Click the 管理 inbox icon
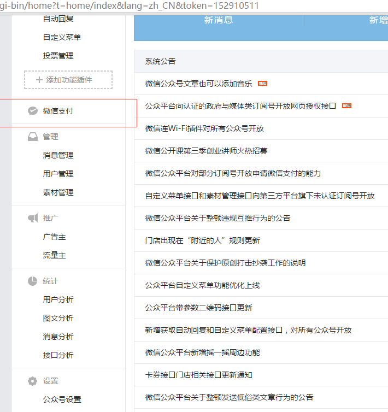 click(33, 137)
